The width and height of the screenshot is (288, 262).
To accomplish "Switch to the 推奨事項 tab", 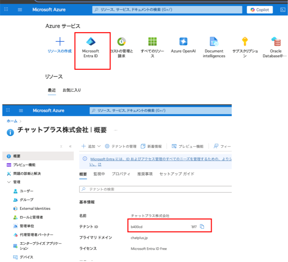I will click(x=145, y=174).
